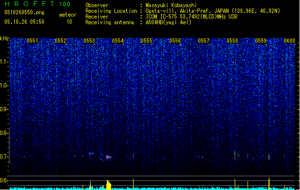Click the tall yellow spike between 0559 and 0600
Screen dimensions: 300x190
(x=269, y=184)
